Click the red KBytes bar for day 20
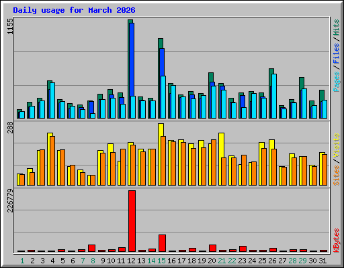This screenshot has height=268, width=344. 212,248
